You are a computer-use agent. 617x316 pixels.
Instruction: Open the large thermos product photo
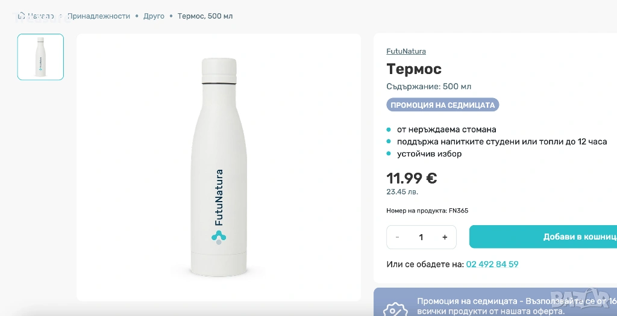click(218, 167)
